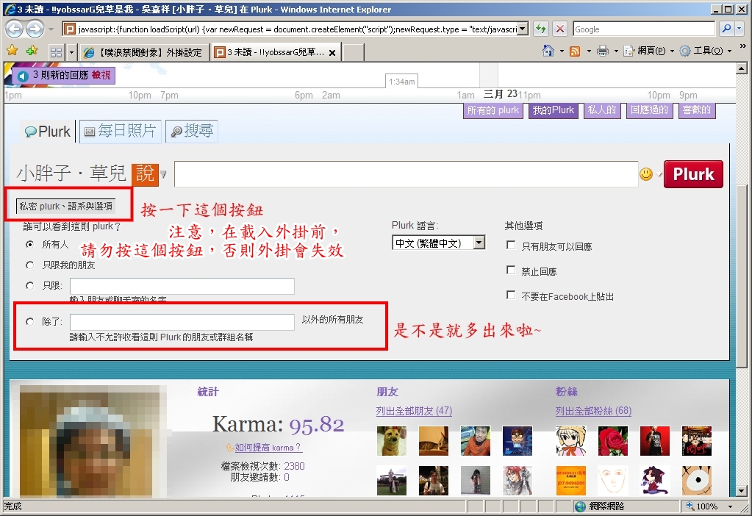This screenshot has height=516, width=752.
Task: Open the 工具 tools menu dropdown
Action: 706,51
